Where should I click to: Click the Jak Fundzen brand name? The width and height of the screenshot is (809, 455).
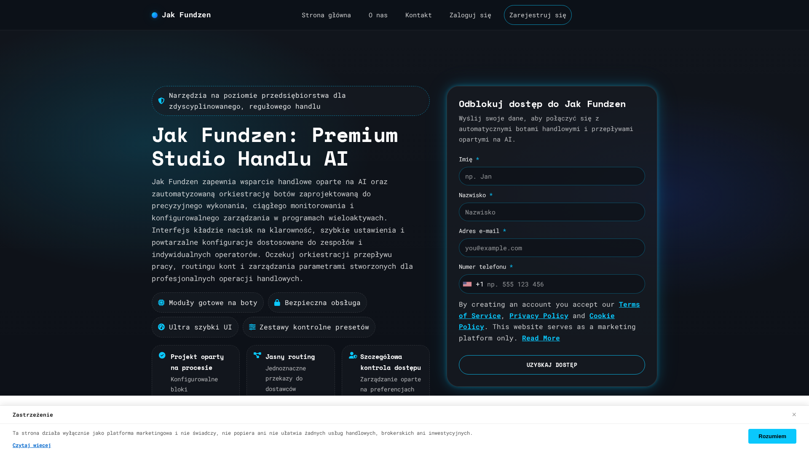click(x=186, y=15)
